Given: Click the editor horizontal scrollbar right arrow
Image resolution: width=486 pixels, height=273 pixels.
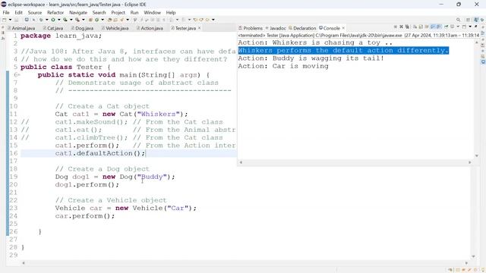Looking at the screenshot, I should (466, 263).
